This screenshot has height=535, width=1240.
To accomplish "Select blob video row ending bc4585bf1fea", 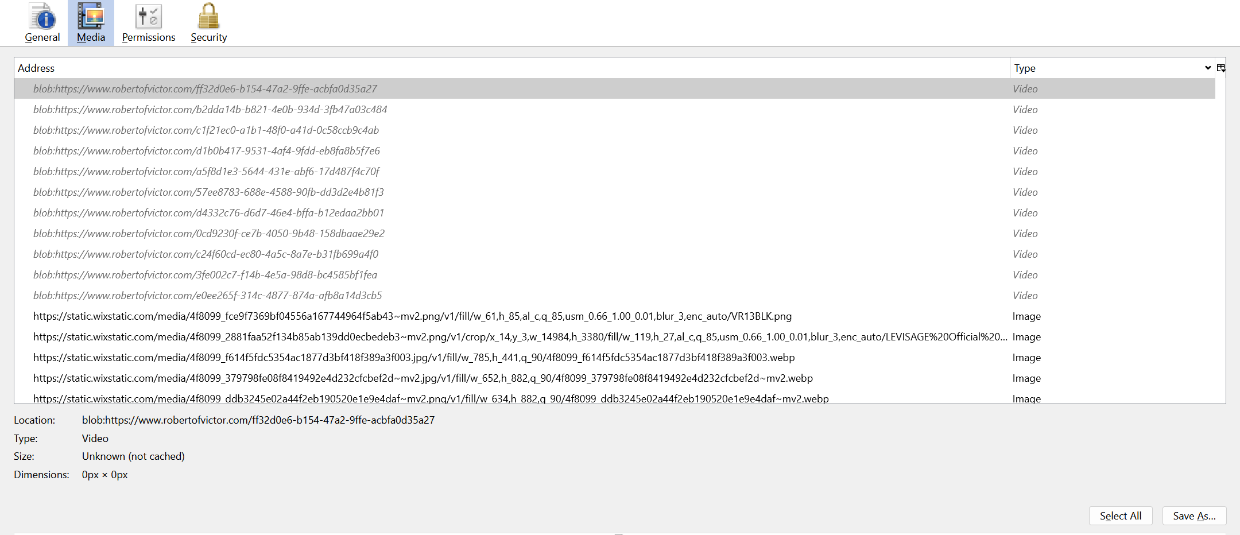I will [x=205, y=275].
